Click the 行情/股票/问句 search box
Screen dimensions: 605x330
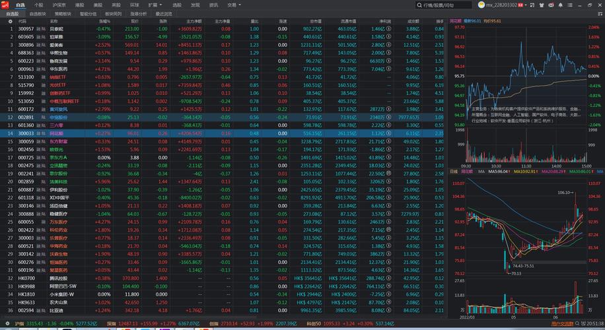coord(454,5)
